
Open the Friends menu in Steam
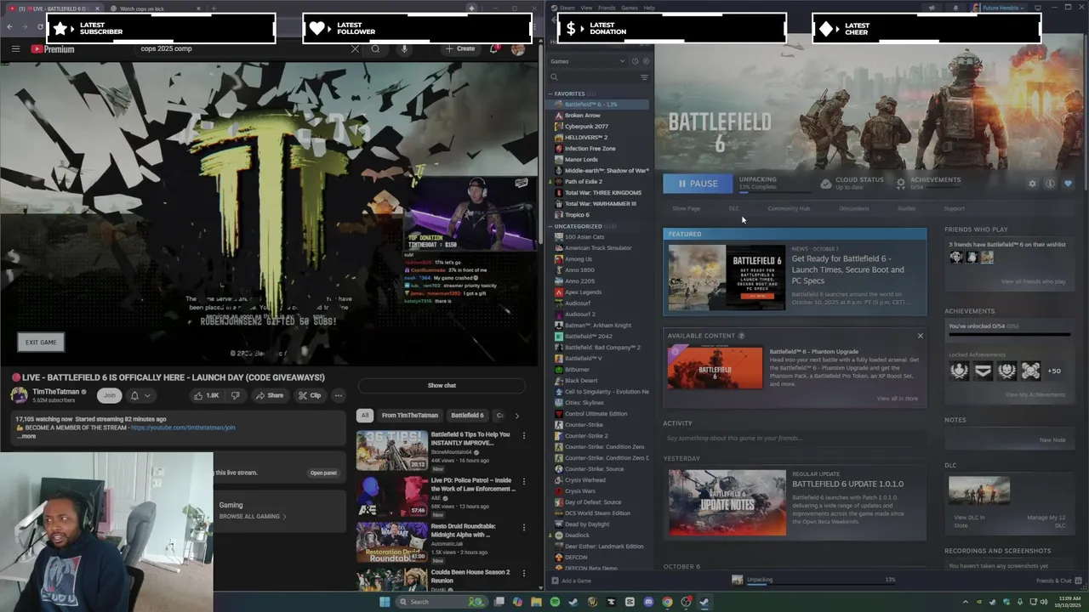607,8
